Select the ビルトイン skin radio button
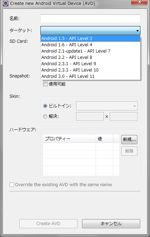Viewport: 150px width, 237px height. point(45,106)
